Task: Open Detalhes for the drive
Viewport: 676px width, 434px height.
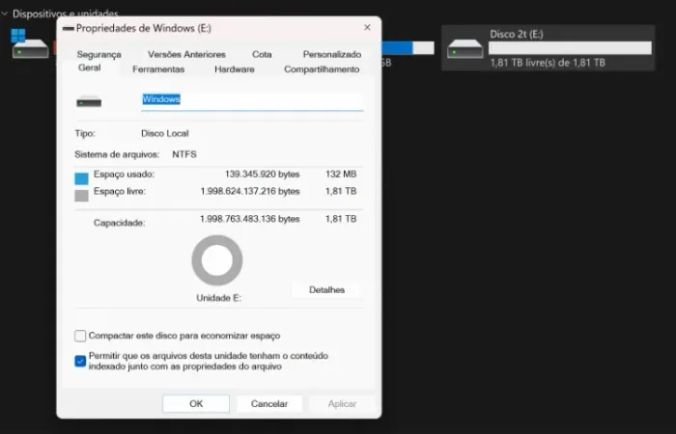Action: tap(326, 289)
